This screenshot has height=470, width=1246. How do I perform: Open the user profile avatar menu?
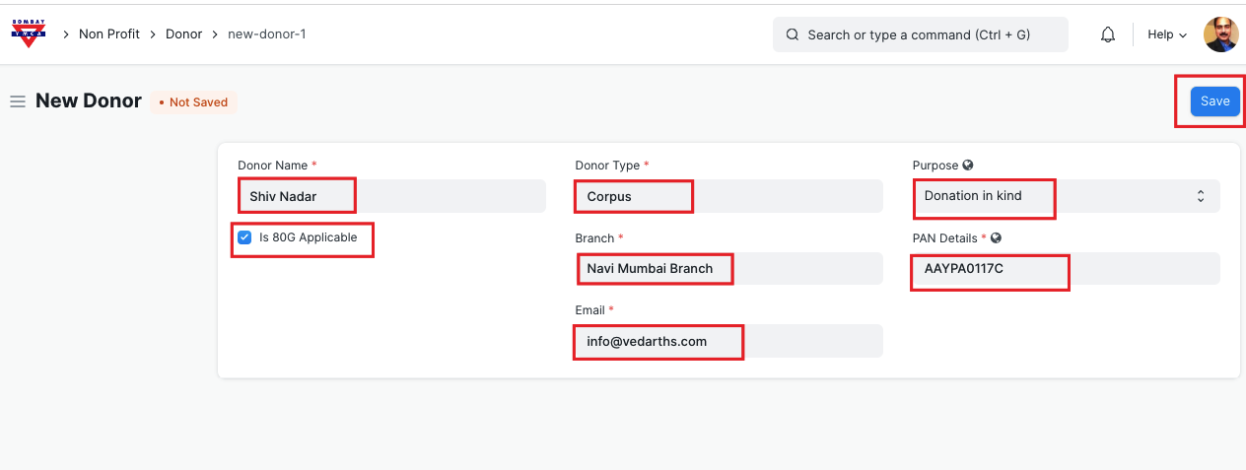1220,34
